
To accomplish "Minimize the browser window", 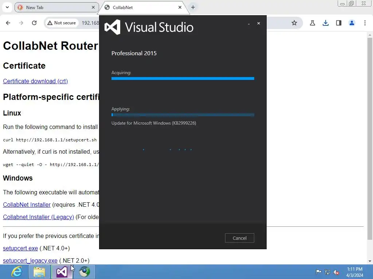I will point(342,4).
